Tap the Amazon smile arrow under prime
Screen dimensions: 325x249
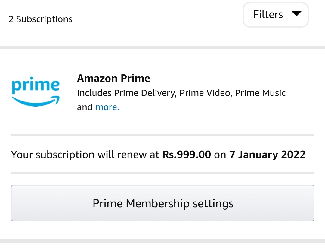coord(36,101)
